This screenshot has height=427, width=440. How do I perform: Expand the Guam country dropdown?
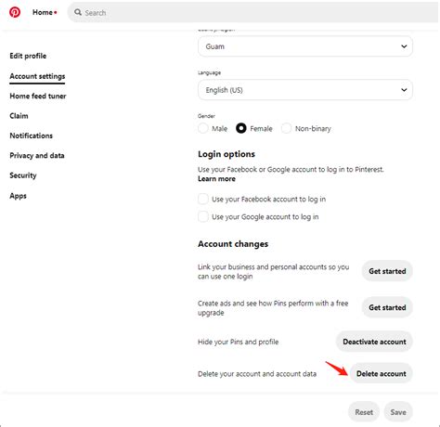click(305, 46)
